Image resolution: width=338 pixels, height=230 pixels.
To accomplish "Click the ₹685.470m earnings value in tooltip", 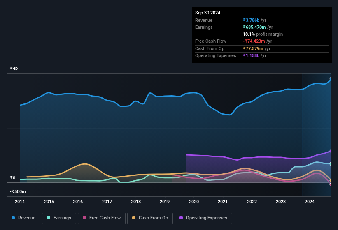I will click(x=254, y=27).
